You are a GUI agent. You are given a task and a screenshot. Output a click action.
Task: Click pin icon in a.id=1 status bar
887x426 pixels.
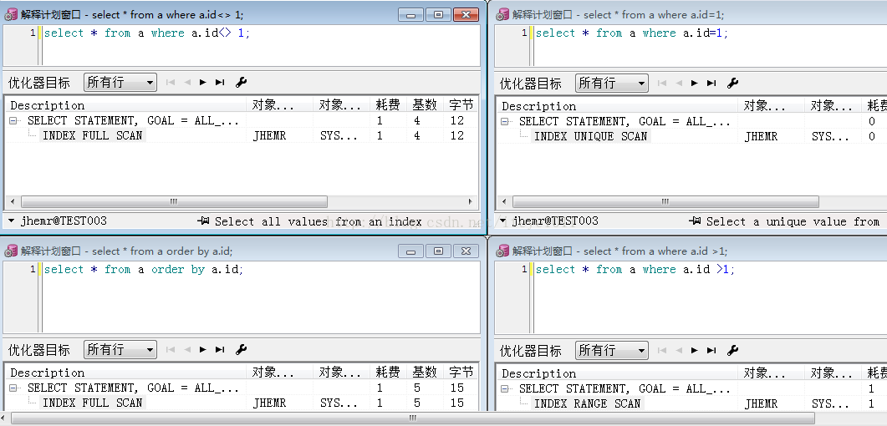point(695,221)
